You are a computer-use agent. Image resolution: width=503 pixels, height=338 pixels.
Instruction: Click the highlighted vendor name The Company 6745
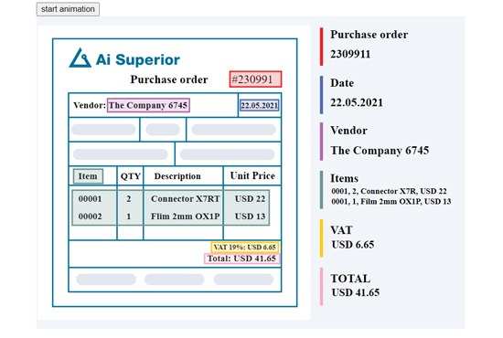pos(148,105)
